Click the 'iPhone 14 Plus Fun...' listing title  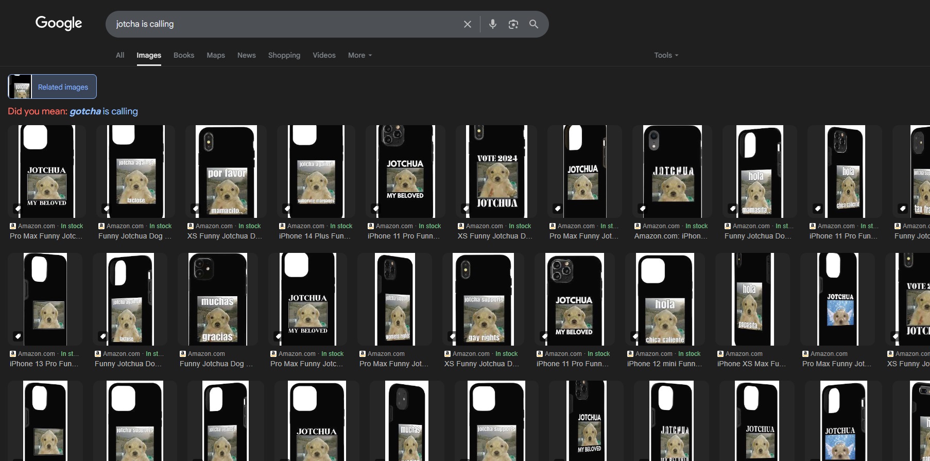pyautogui.click(x=315, y=236)
